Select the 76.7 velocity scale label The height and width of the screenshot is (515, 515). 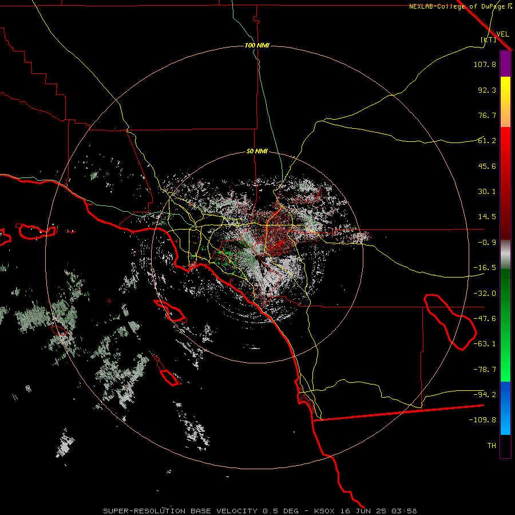487,115
